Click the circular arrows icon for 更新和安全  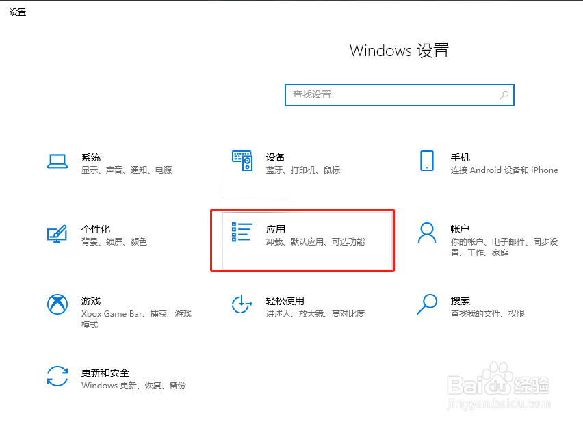tap(57, 377)
